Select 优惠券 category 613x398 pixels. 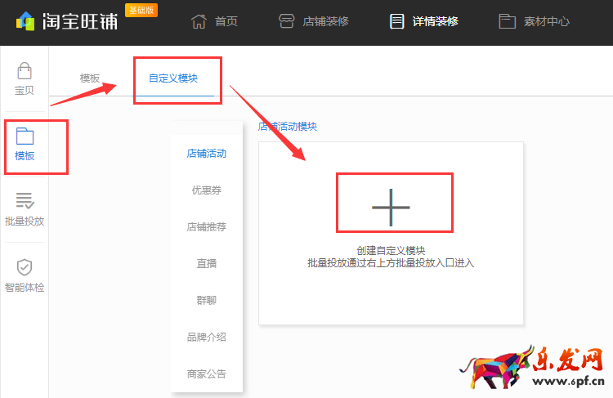pyautogui.click(x=206, y=190)
